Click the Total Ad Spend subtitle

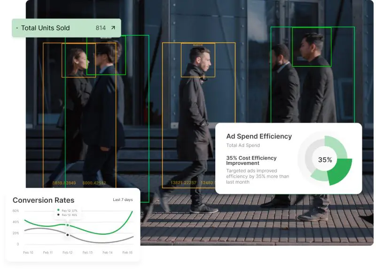tap(243, 146)
